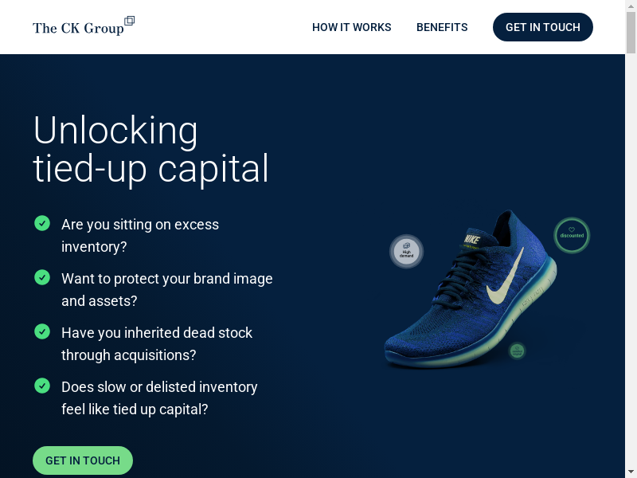Click the checkmark beside protect your brand image
The width and height of the screenshot is (637, 478).
click(42, 277)
